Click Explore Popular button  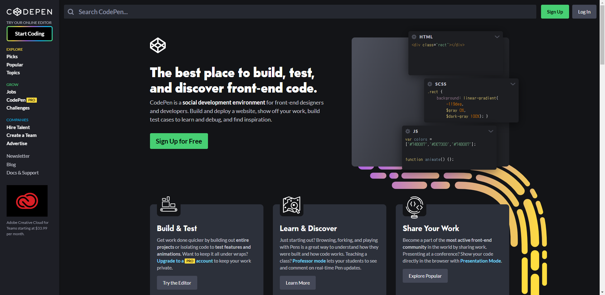[425, 276]
